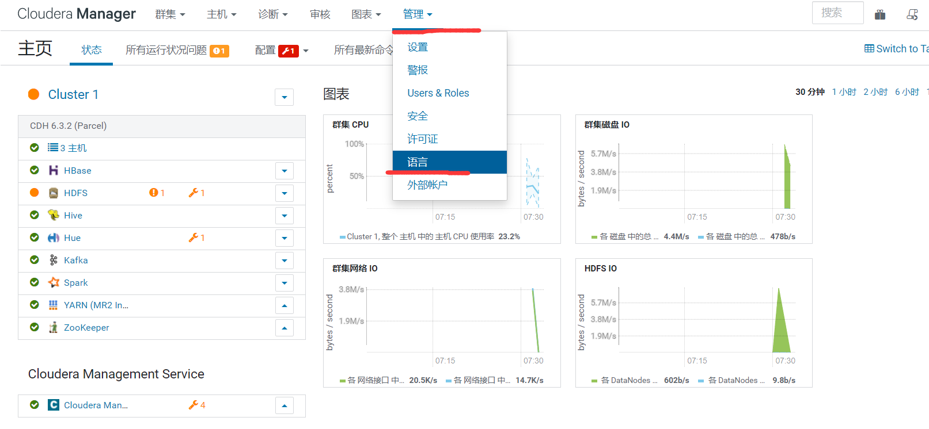Expand the 配置 tab dropdown caret
This screenshot has width=929, height=429.
tap(306, 51)
